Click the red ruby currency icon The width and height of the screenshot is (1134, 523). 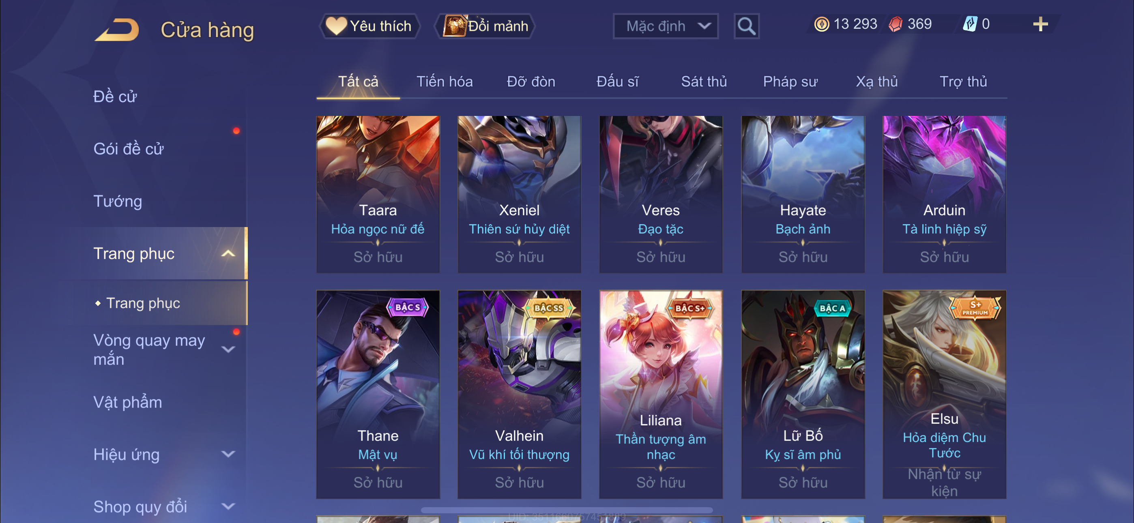point(896,24)
